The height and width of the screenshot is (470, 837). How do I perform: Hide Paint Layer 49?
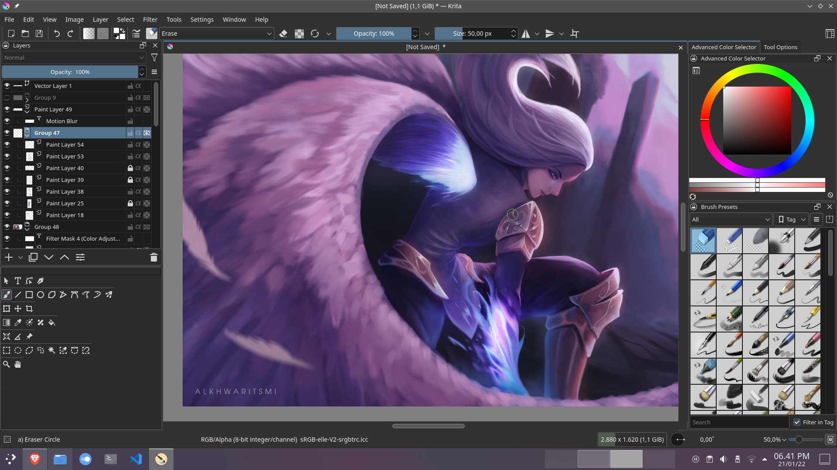[x=7, y=109]
